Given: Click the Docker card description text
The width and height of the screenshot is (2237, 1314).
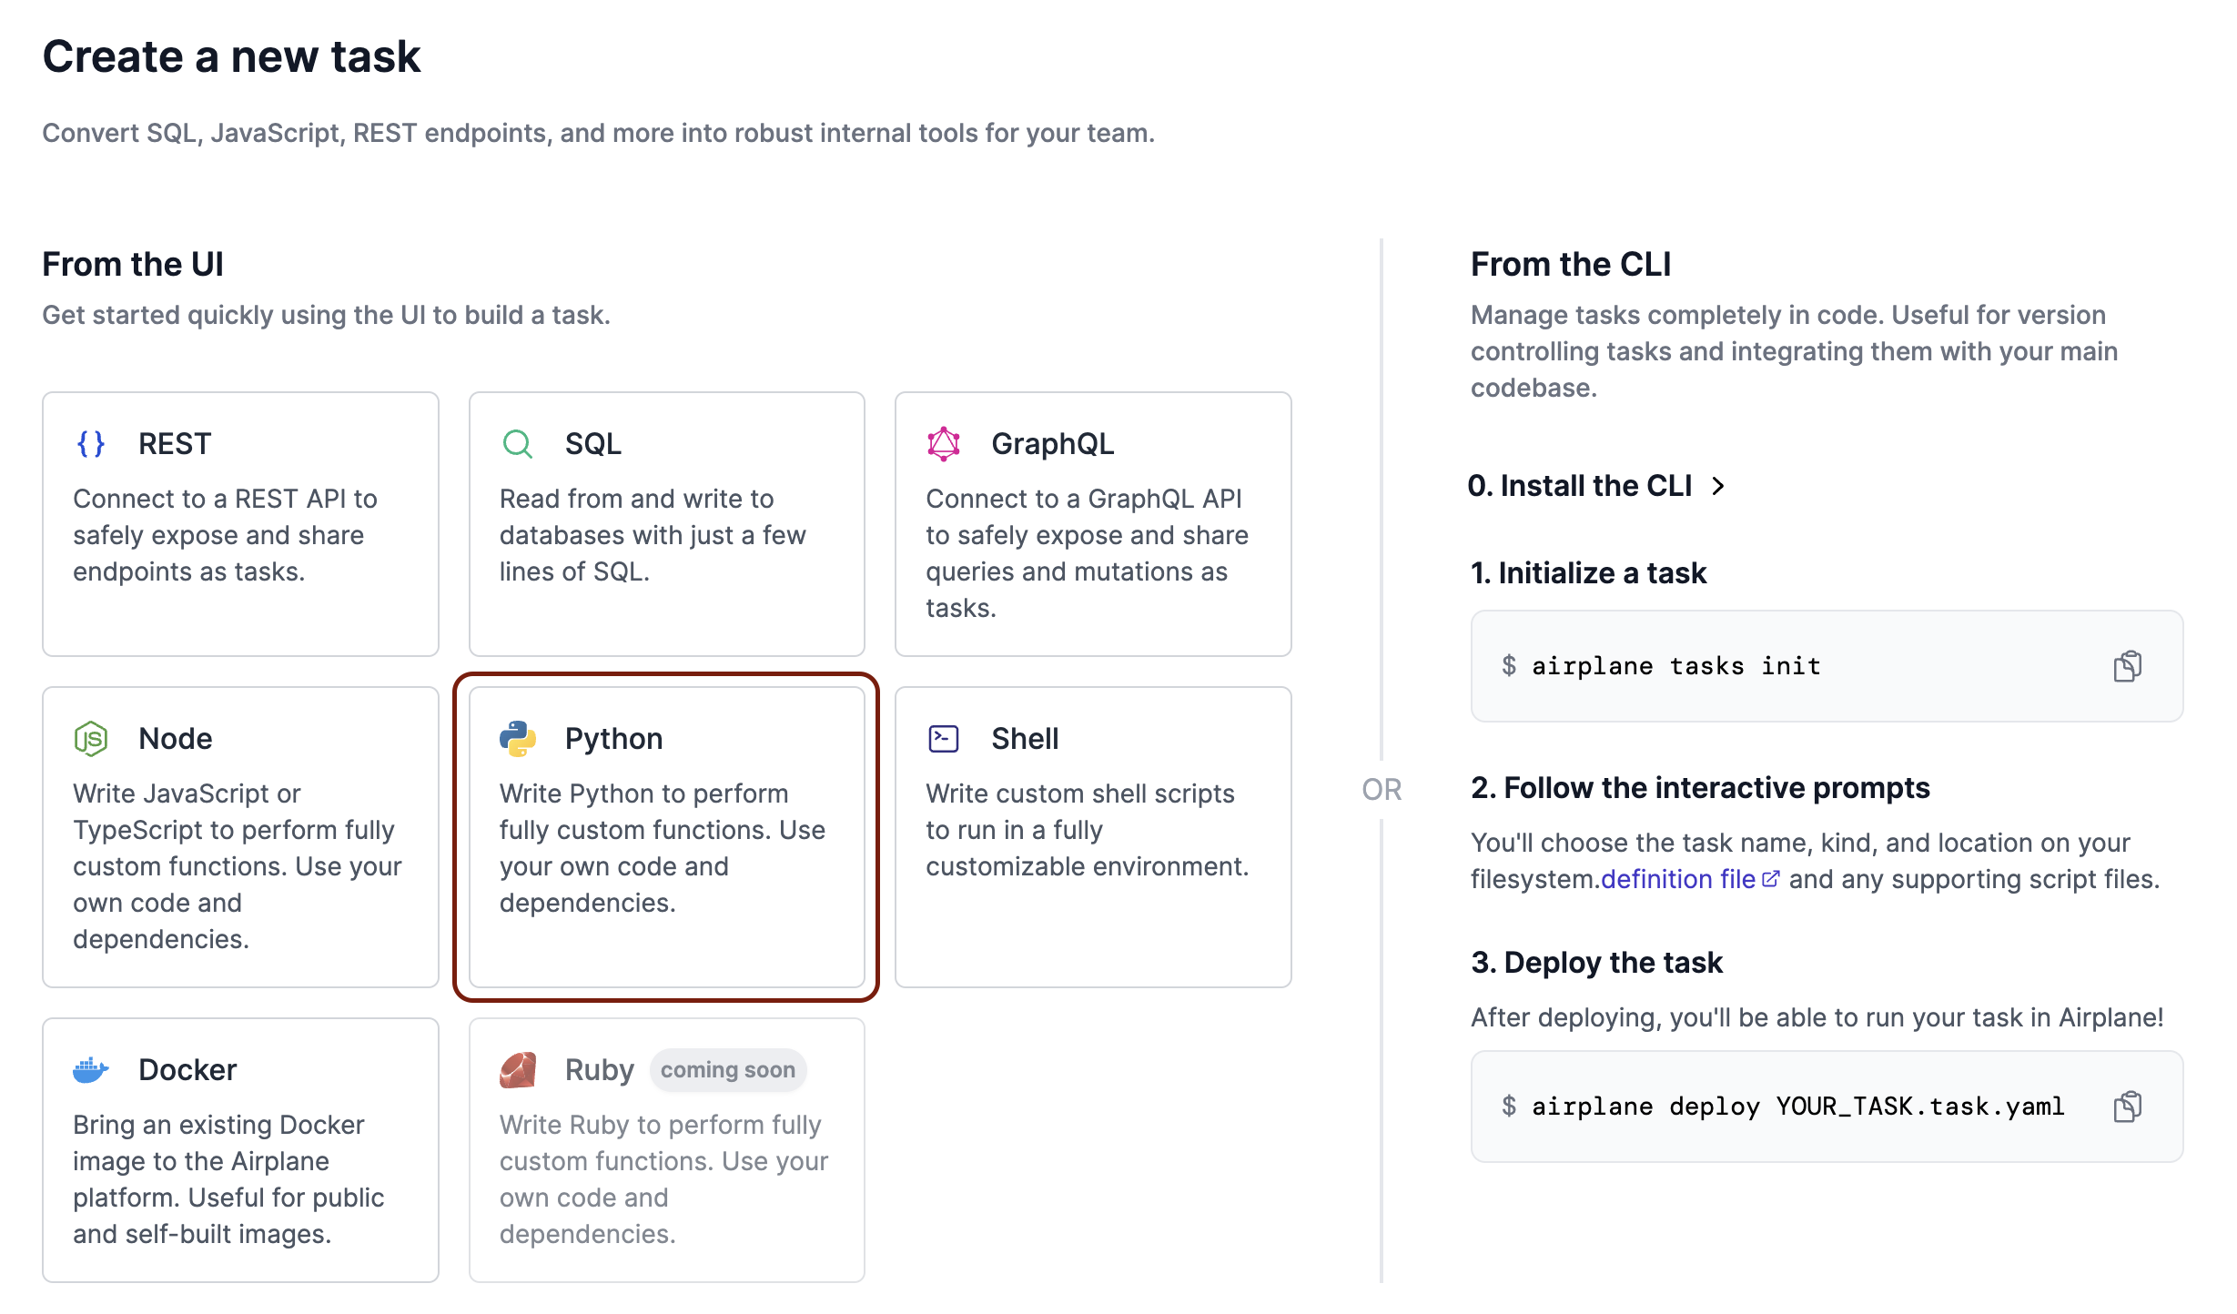Looking at the screenshot, I should coord(228,1179).
